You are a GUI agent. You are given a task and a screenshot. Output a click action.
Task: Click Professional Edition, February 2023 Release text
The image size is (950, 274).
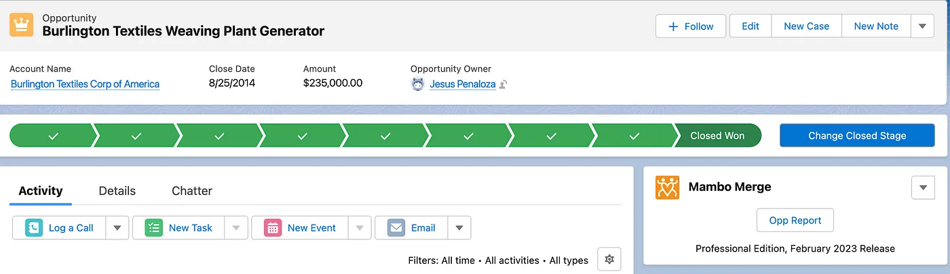(x=795, y=249)
